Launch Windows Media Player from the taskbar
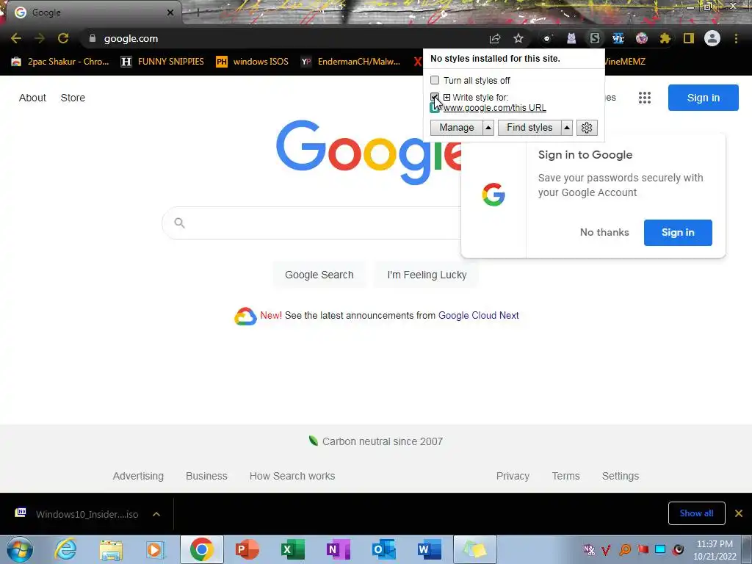The width and height of the screenshot is (752, 564). click(156, 549)
